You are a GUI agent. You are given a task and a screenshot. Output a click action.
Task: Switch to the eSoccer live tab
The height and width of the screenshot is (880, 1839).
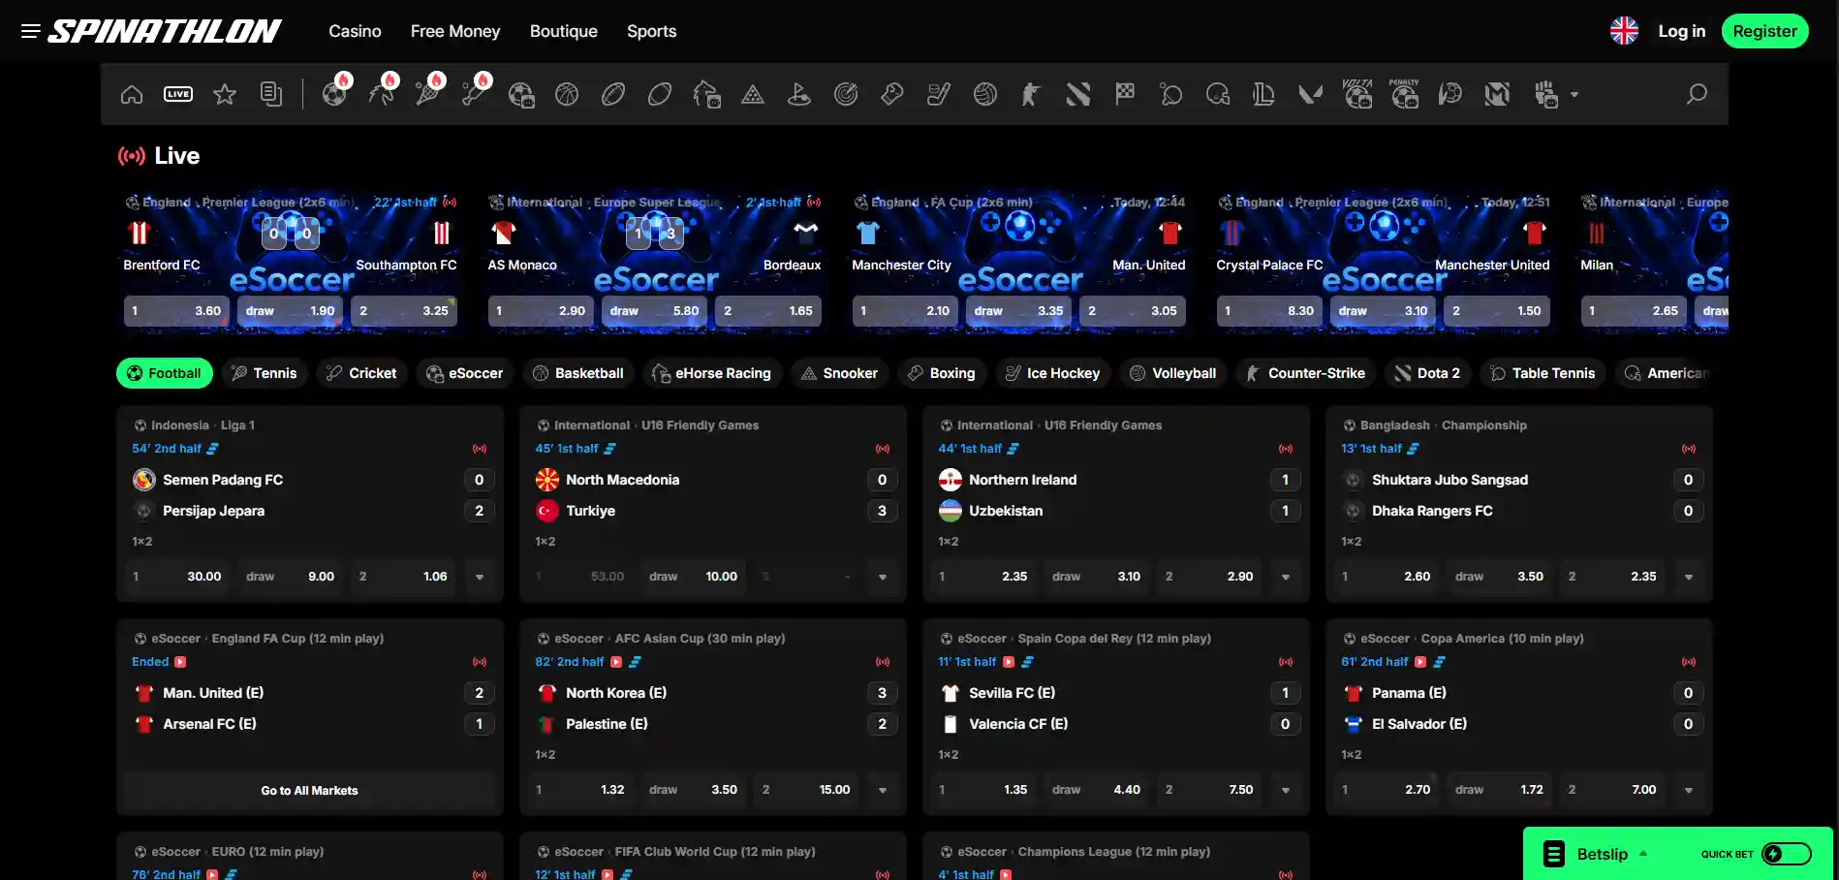pos(465,373)
